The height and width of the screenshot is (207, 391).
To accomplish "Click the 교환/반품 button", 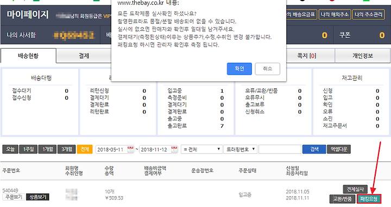I will pos(342,199).
